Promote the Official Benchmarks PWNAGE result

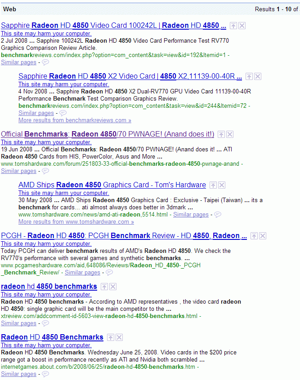(x=221, y=134)
